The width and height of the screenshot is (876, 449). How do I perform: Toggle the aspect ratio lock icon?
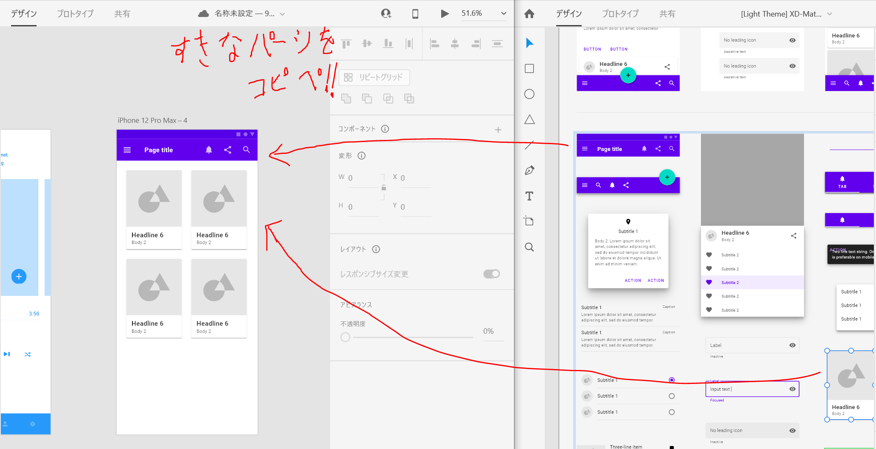pyautogui.click(x=384, y=188)
